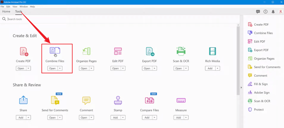Open the Create PDF tool icon
Image resolution: width=284 pixels, height=128 pixels.
tap(24, 51)
